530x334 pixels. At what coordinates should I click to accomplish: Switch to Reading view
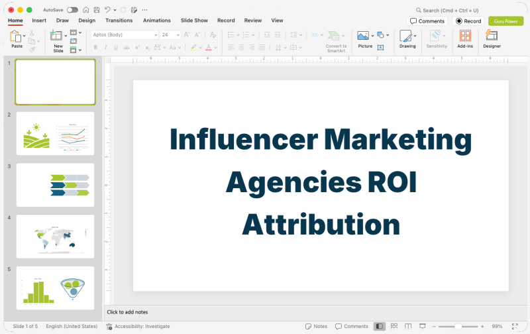(408, 326)
